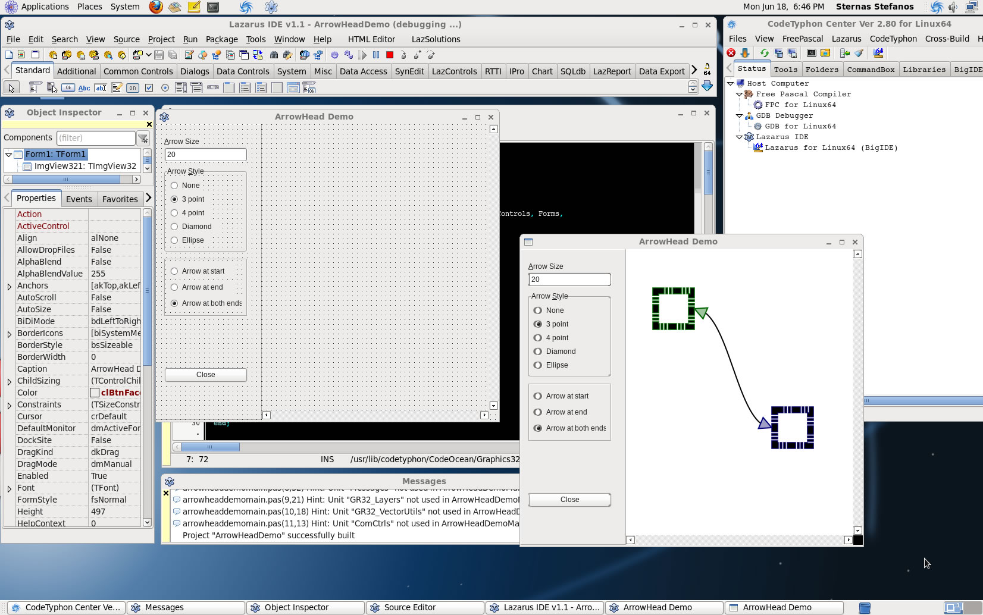Click the filter funnel icon in Object Inspector
The image size is (983, 615).
point(143,139)
